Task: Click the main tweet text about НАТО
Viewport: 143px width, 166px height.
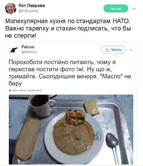Action: click(x=68, y=28)
